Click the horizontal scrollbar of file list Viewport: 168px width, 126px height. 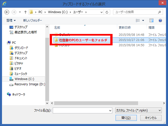coord(96,103)
